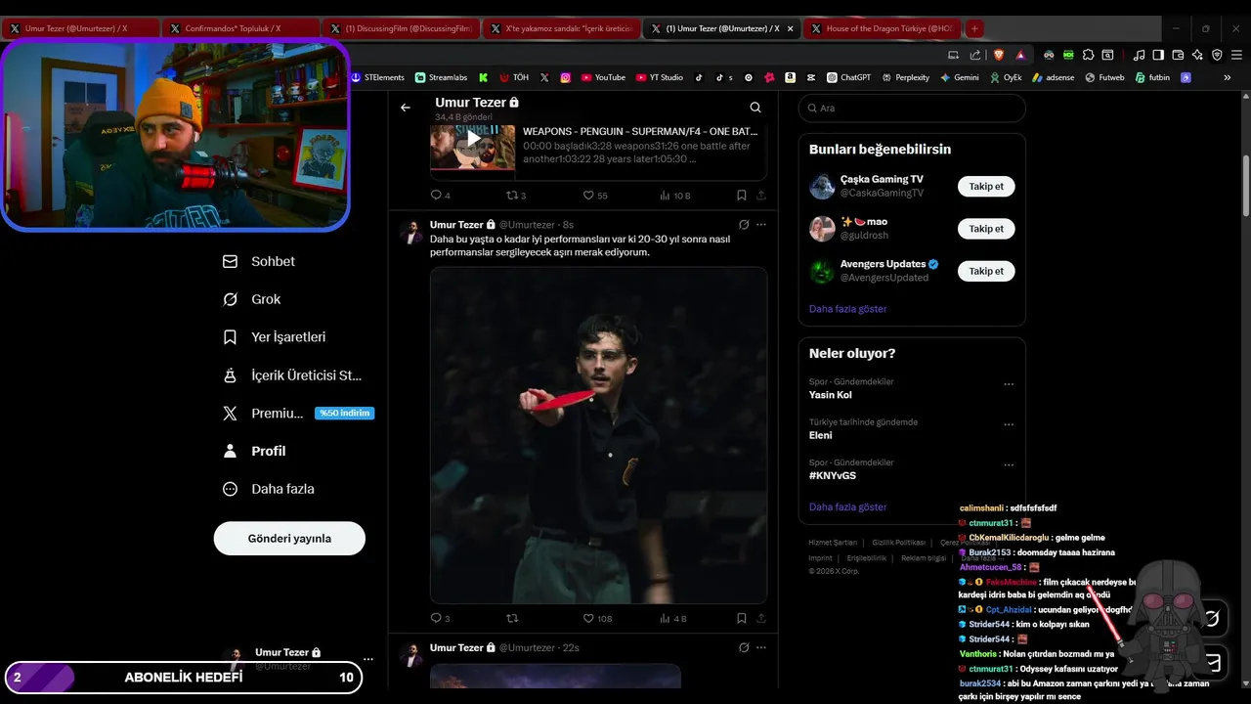The height and width of the screenshot is (704, 1251).
Task: Open the ChatGPT bookmark
Action: (x=848, y=77)
